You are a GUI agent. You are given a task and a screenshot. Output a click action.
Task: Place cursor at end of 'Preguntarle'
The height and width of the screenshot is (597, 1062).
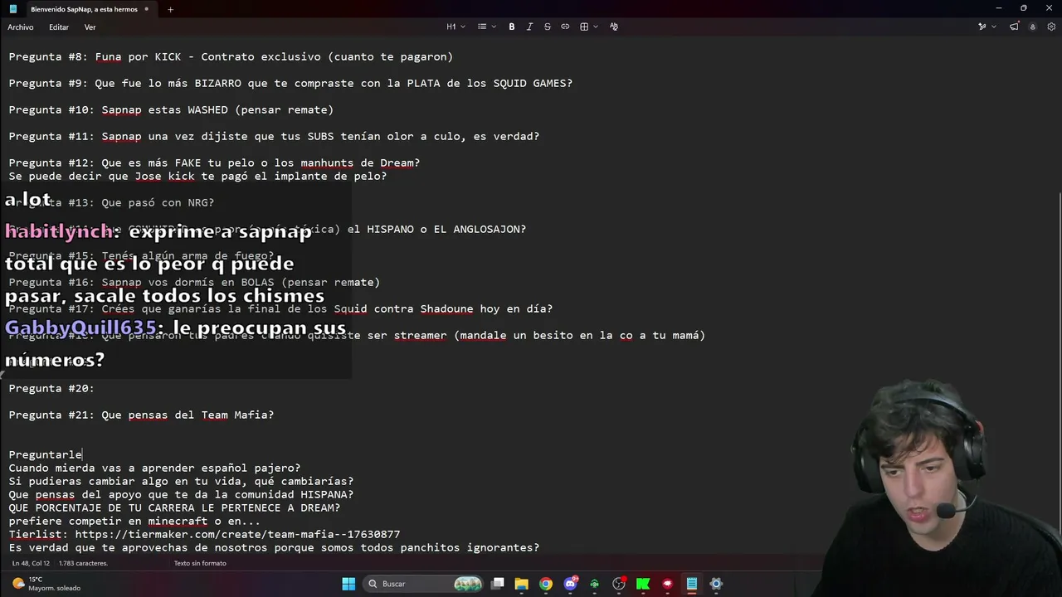(x=82, y=455)
